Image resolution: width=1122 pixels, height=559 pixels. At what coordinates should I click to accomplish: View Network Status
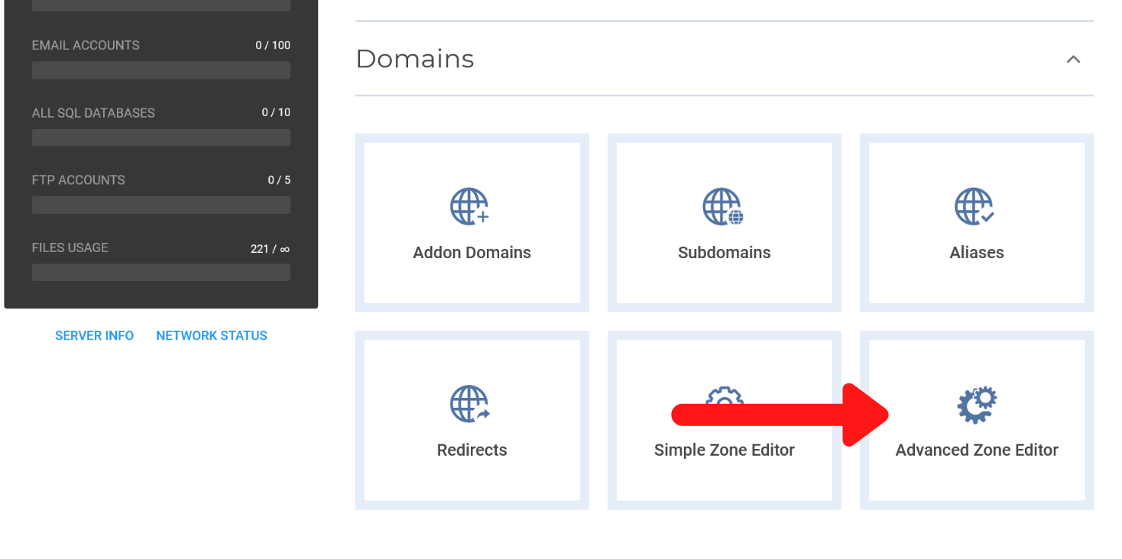click(212, 335)
